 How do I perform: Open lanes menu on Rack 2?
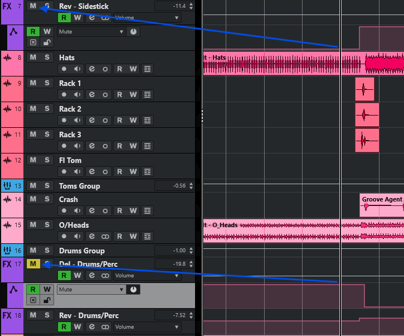tap(147, 120)
